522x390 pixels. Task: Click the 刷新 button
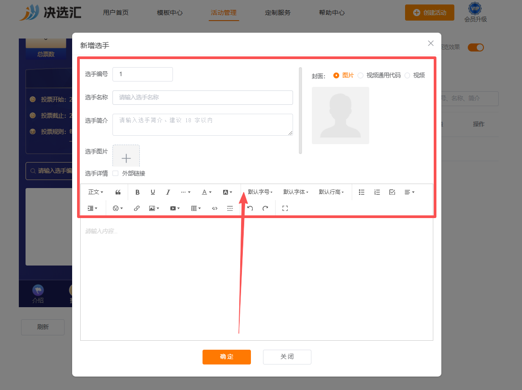[x=43, y=327]
